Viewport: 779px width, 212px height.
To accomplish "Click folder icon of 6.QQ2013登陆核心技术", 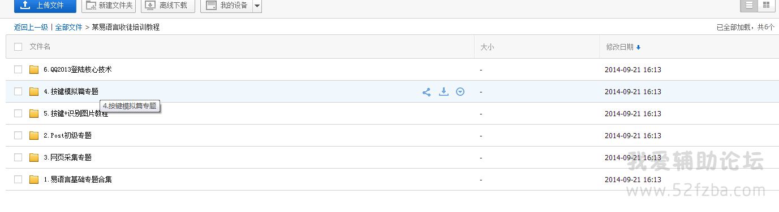I will [x=34, y=70].
